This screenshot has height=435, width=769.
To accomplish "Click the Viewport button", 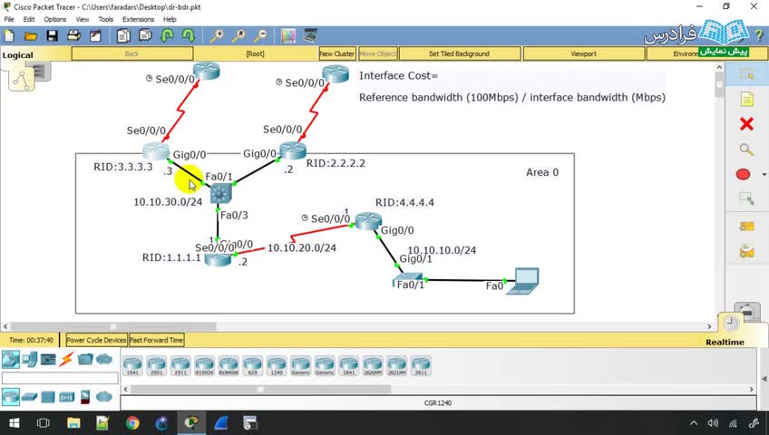I will [x=583, y=53].
